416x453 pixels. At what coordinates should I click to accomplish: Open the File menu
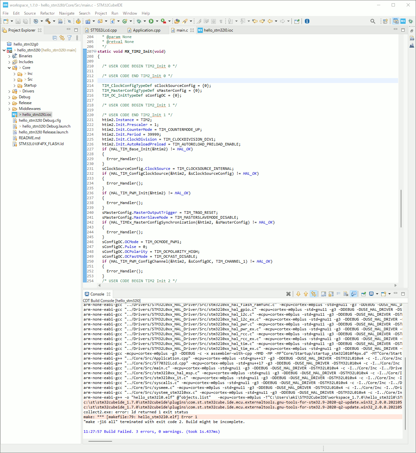coord(6,13)
